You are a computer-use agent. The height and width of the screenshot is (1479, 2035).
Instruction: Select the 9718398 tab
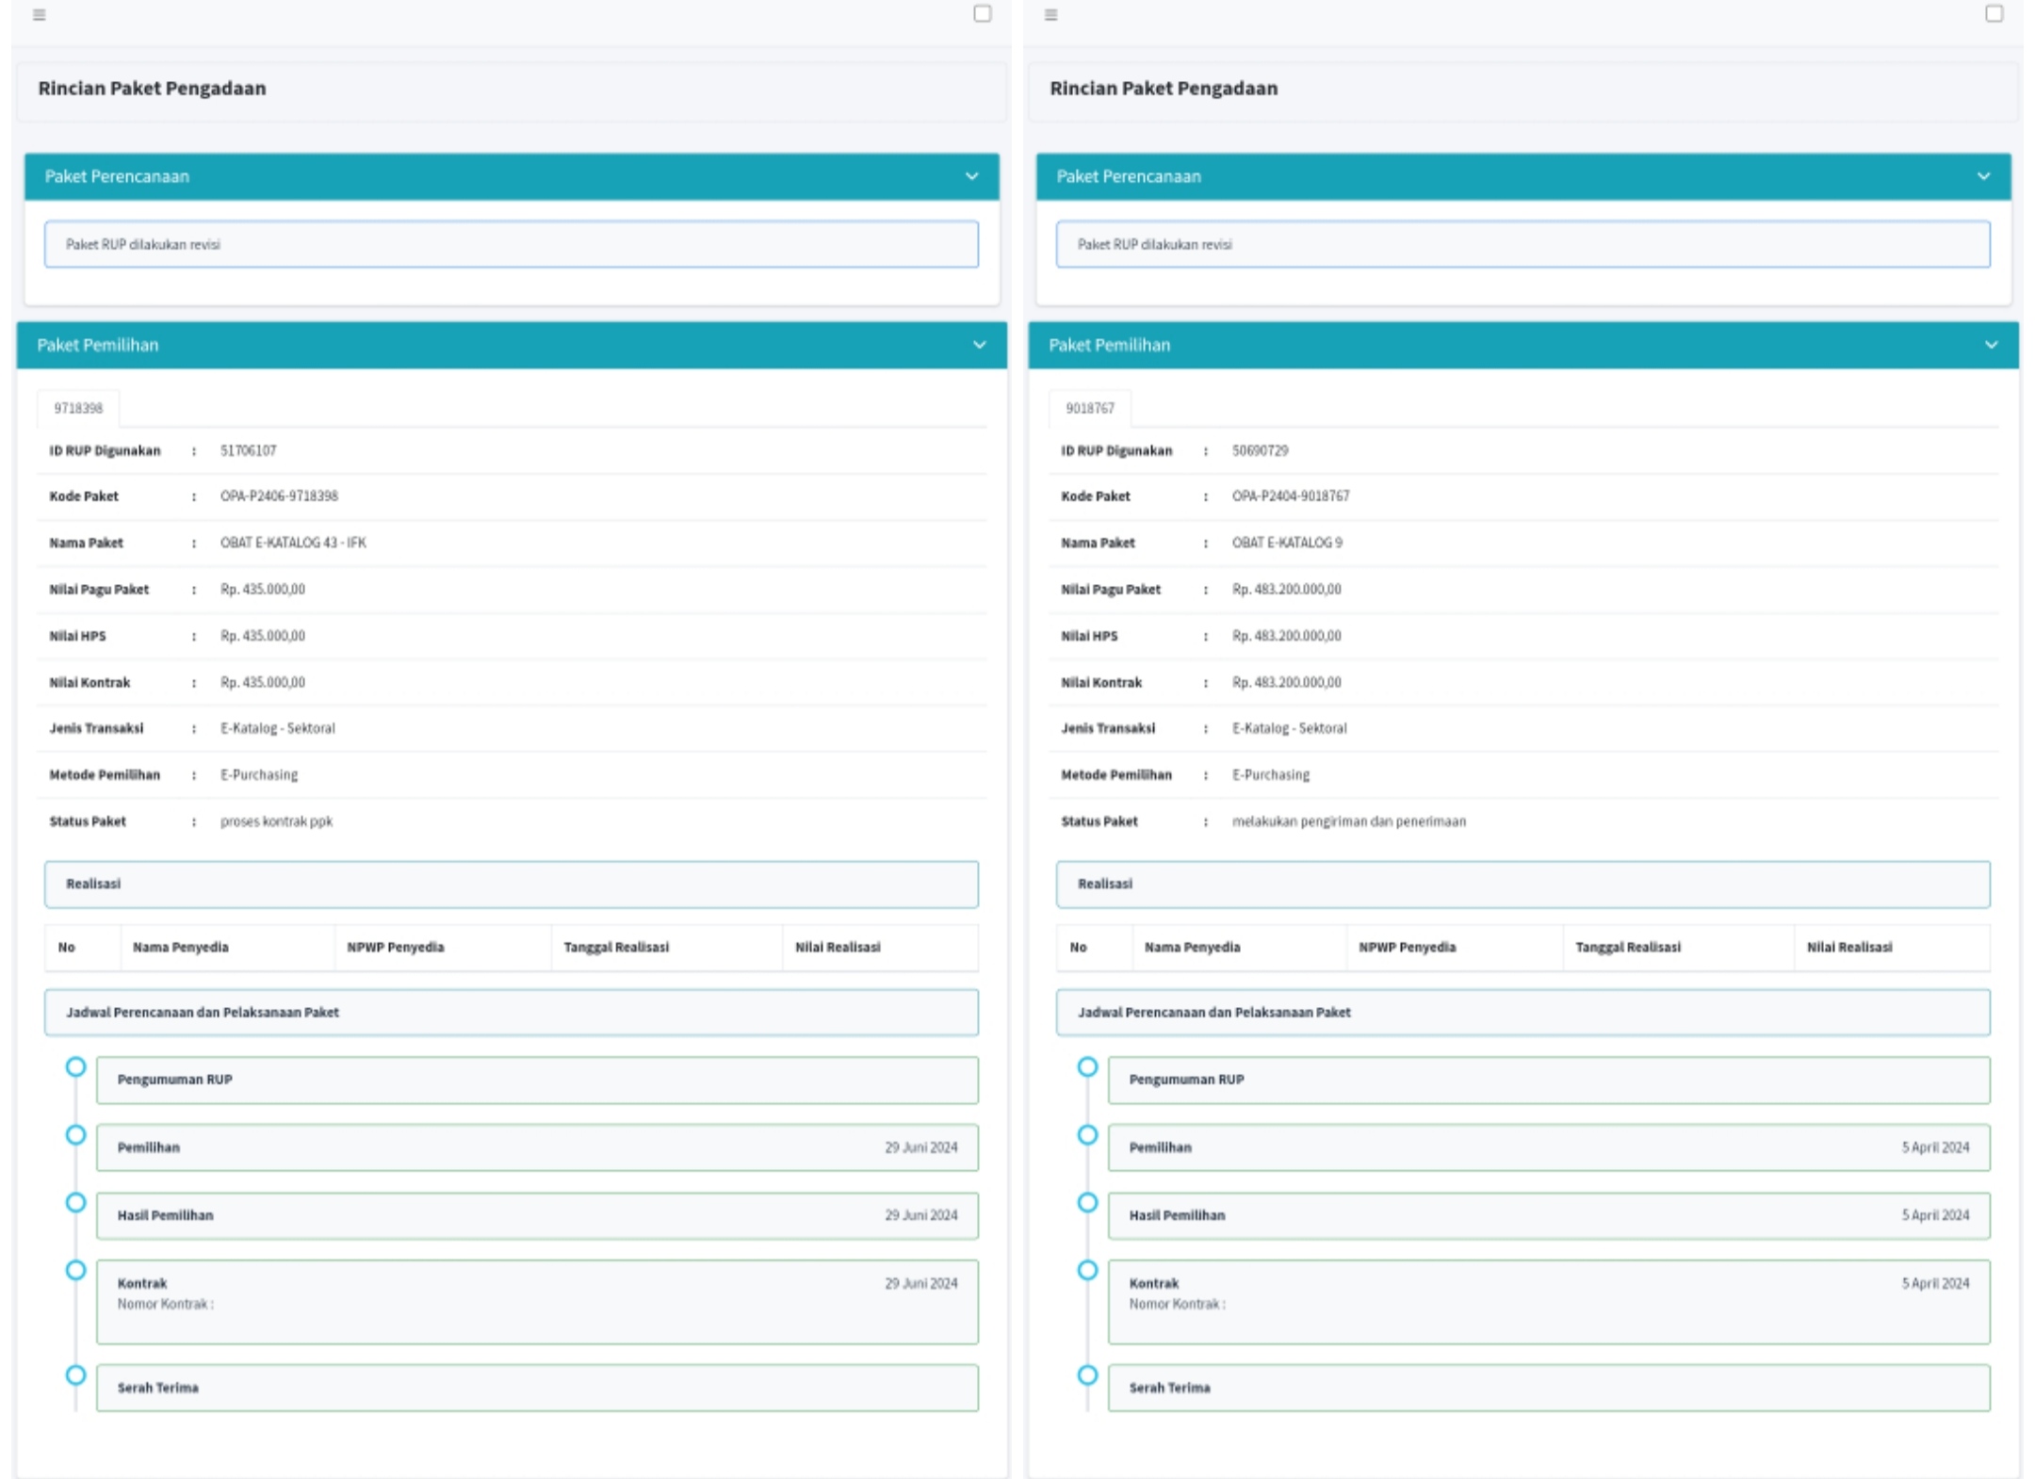pyautogui.click(x=78, y=408)
